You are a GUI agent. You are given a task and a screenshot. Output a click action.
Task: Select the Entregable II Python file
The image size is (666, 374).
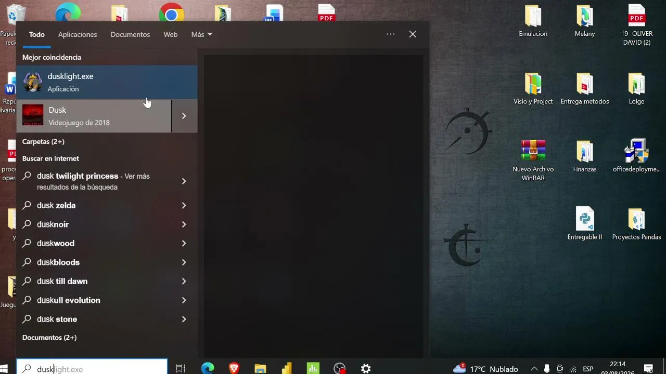pos(585,224)
